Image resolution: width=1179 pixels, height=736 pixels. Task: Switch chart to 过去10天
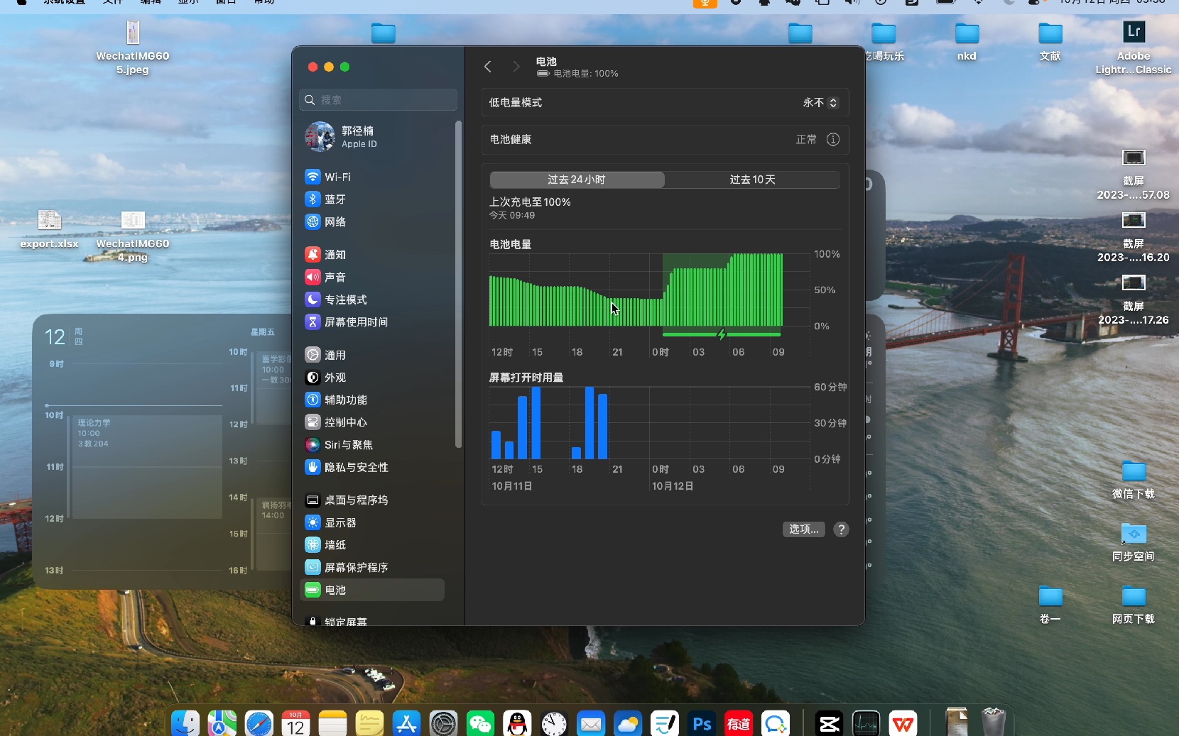pyautogui.click(x=752, y=180)
